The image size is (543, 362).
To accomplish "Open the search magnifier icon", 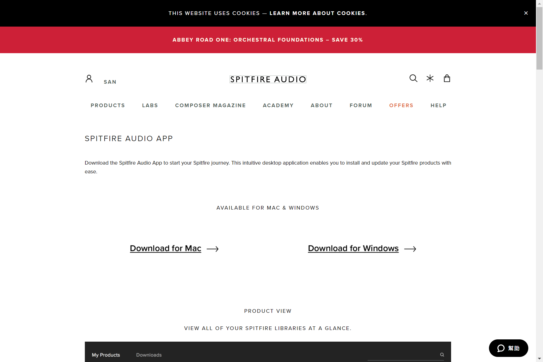I will point(413,78).
